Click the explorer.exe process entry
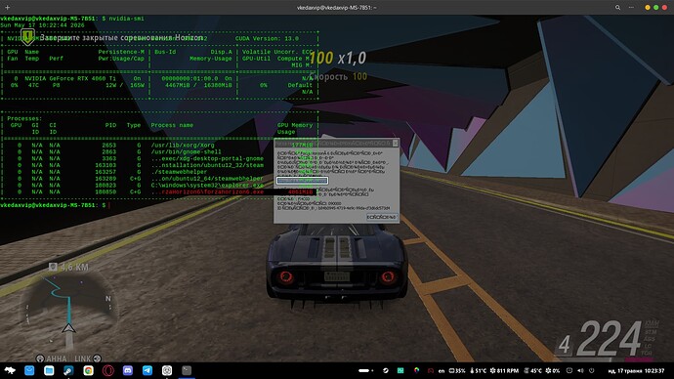The image size is (674, 379). (x=207, y=186)
